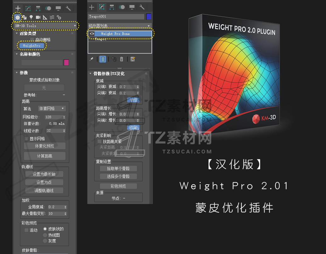Viewport: 326px width, 254px height.
Task: Select the 灰度 radio button
Action: [x=45, y=241]
